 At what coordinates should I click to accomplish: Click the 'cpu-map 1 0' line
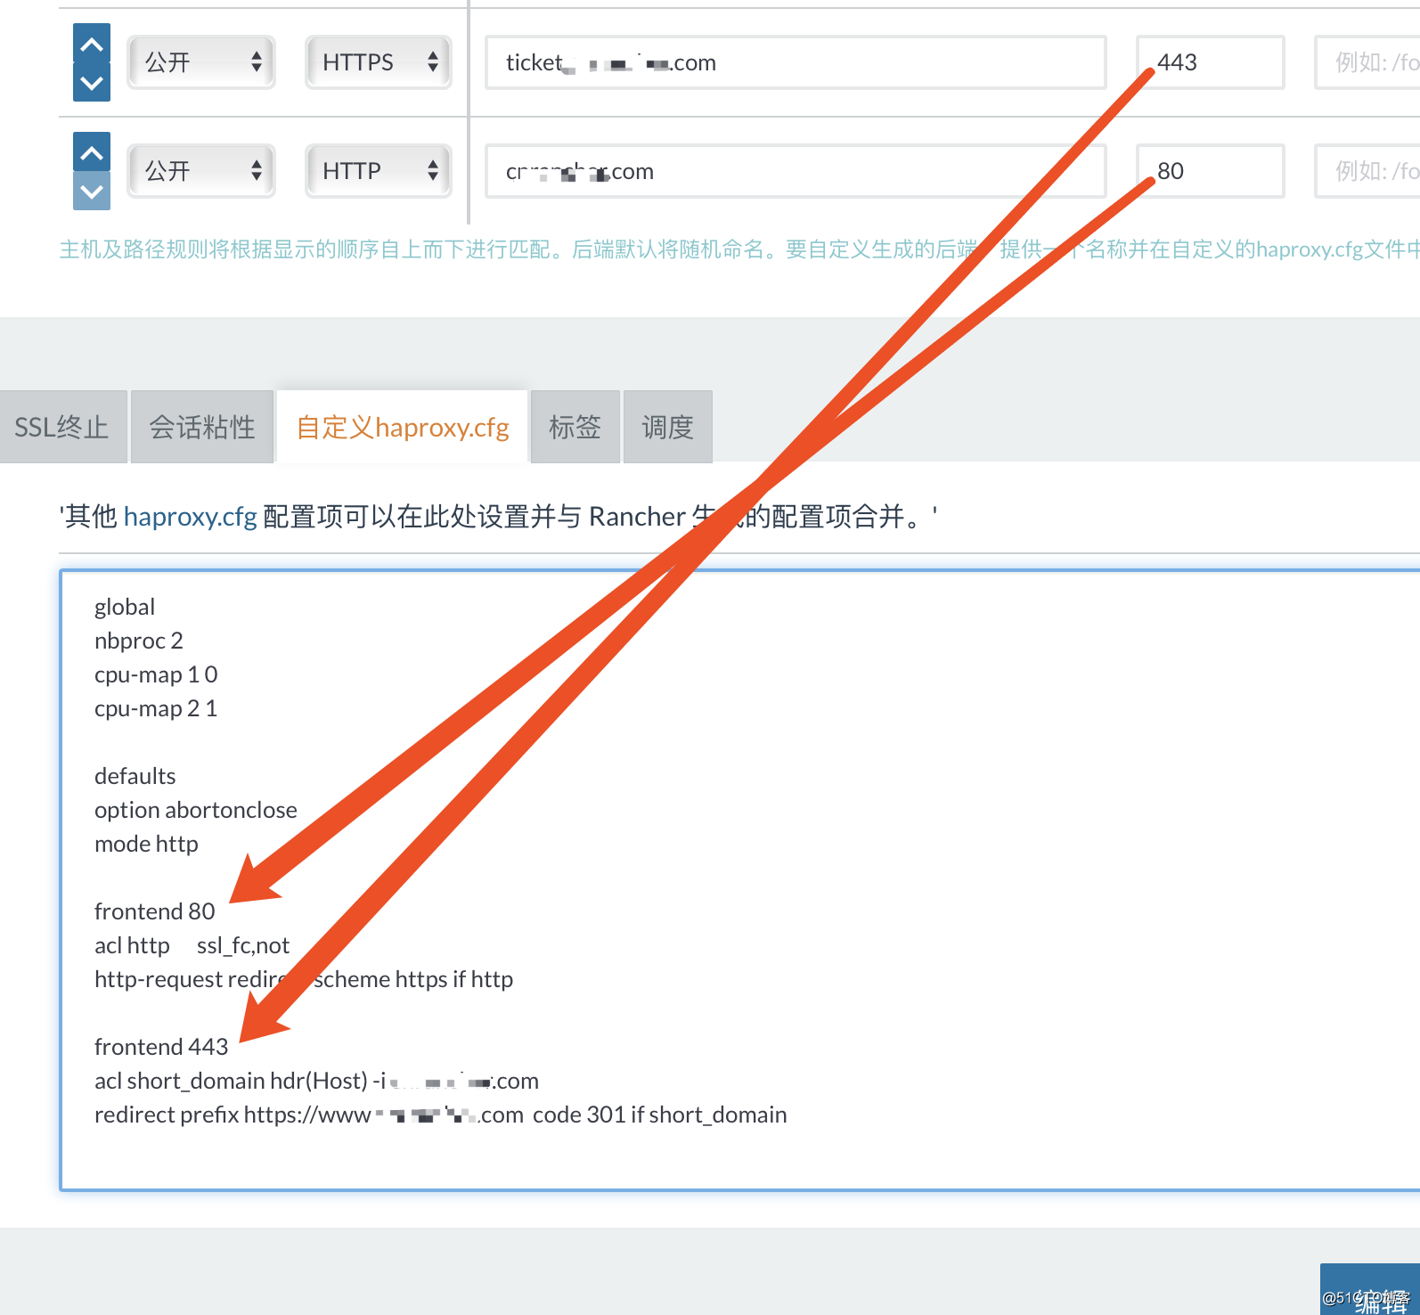156,674
